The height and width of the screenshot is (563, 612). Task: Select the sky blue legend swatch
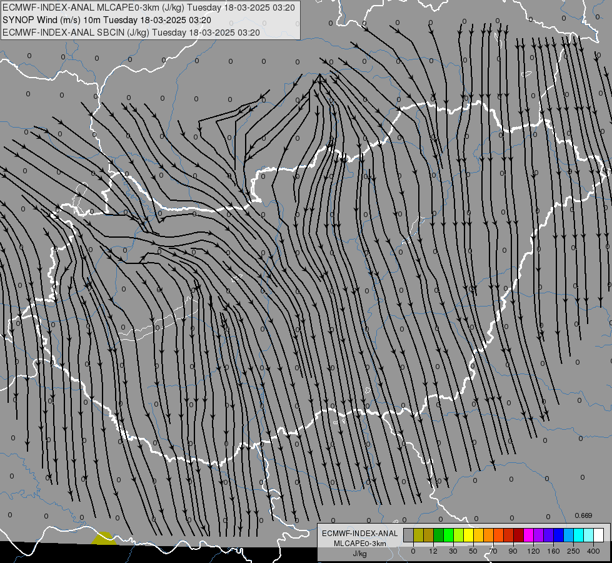[x=568, y=535]
